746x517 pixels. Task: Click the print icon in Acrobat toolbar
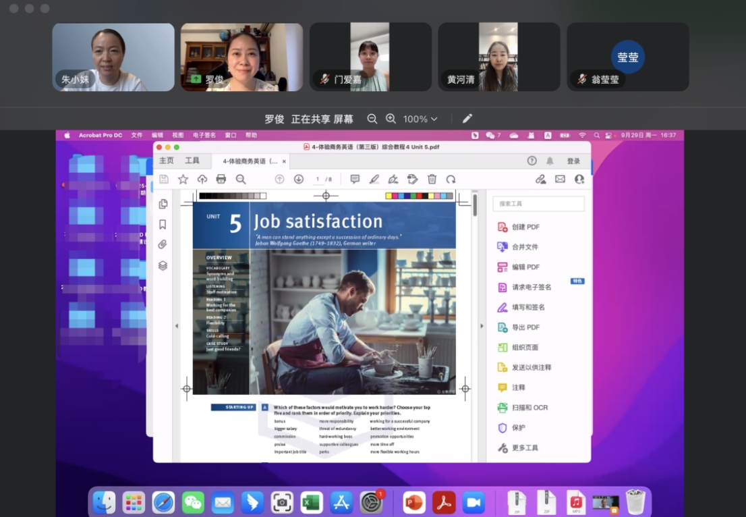221,179
